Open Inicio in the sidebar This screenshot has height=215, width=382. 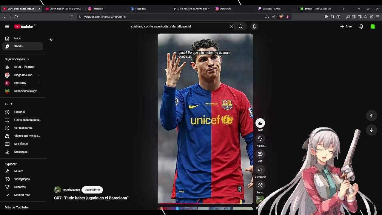[23, 38]
